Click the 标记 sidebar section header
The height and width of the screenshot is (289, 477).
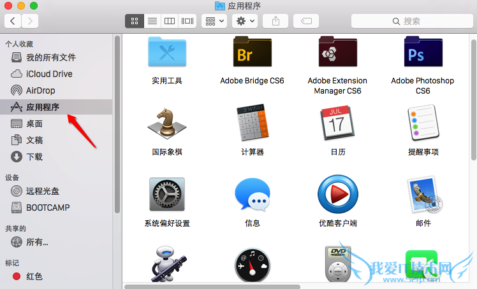12,263
